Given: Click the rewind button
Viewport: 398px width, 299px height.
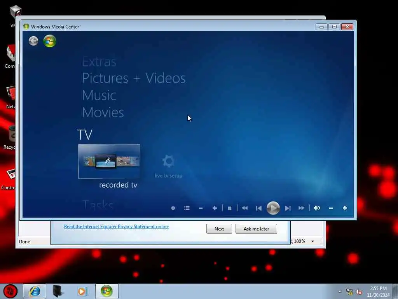Looking at the screenshot, I should pyautogui.click(x=245, y=208).
